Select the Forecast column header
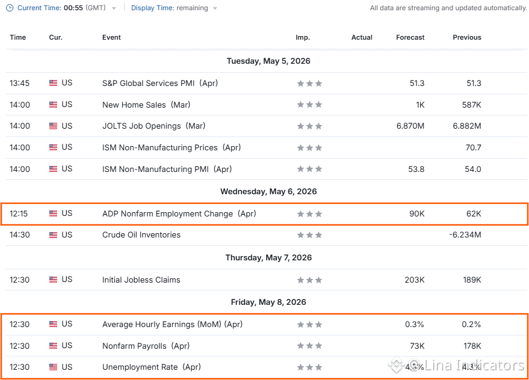 tap(410, 37)
